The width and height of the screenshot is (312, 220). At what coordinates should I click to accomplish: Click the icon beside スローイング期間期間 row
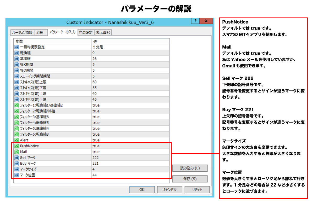[17, 76]
